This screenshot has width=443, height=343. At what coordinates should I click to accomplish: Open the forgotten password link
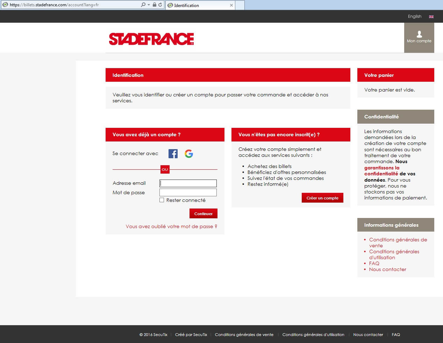(171, 226)
